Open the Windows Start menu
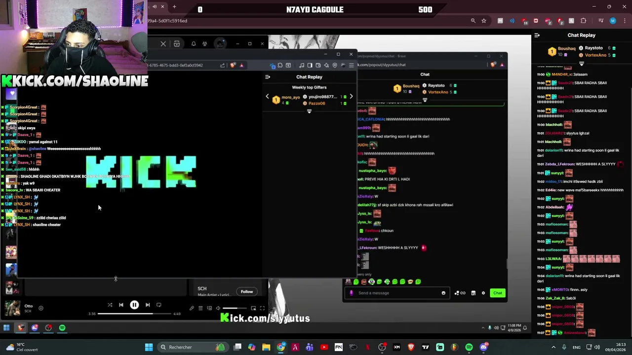This screenshot has height=355, width=632. pyautogui.click(x=149, y=347)
